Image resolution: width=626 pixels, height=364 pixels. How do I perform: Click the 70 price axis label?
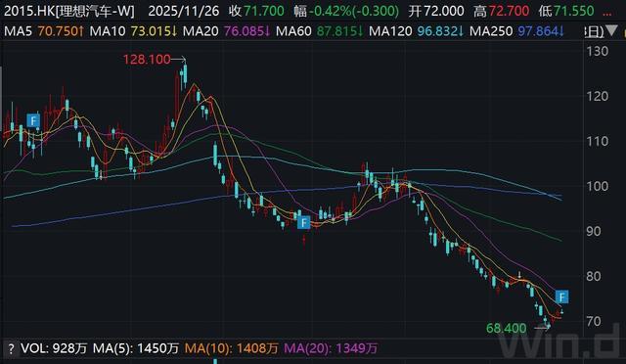click(594, 321)
